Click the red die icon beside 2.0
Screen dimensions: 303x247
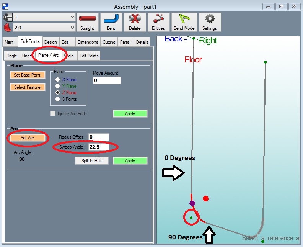tap(8, 28)
